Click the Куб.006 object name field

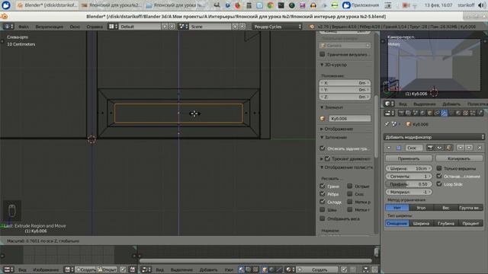(349, 119)
